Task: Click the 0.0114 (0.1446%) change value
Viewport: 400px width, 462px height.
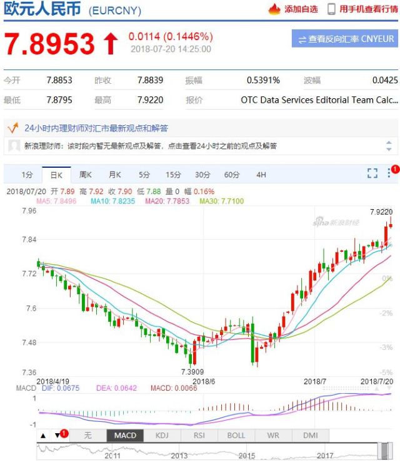Action: click(x=171, y=36)
